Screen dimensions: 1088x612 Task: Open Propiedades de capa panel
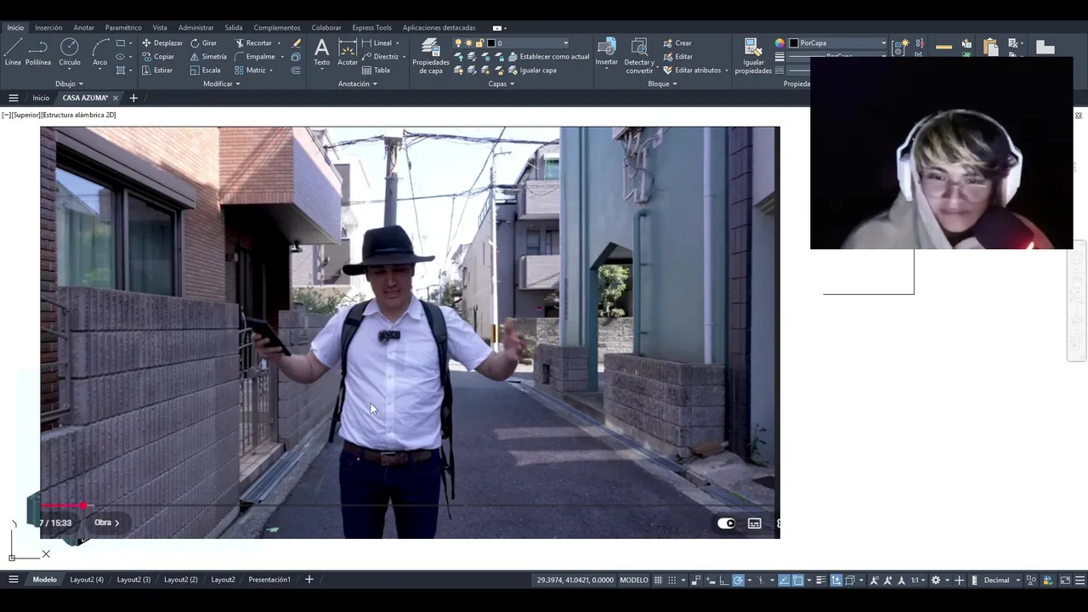(x=430, y=55)
